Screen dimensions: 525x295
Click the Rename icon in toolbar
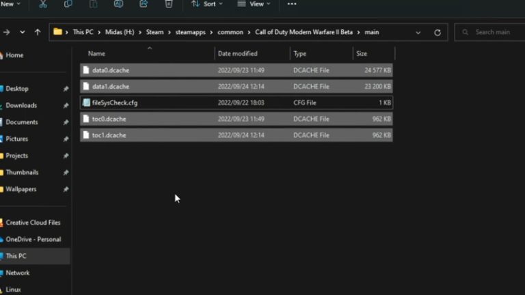(x=118, y=4)
